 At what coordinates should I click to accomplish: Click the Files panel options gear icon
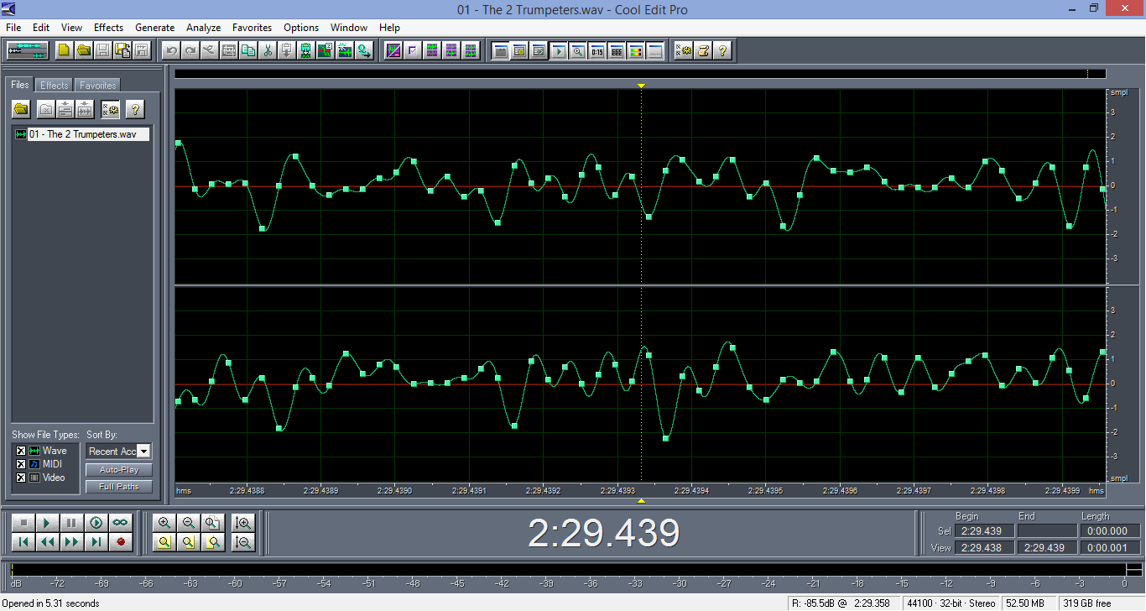tap(111, 109)
